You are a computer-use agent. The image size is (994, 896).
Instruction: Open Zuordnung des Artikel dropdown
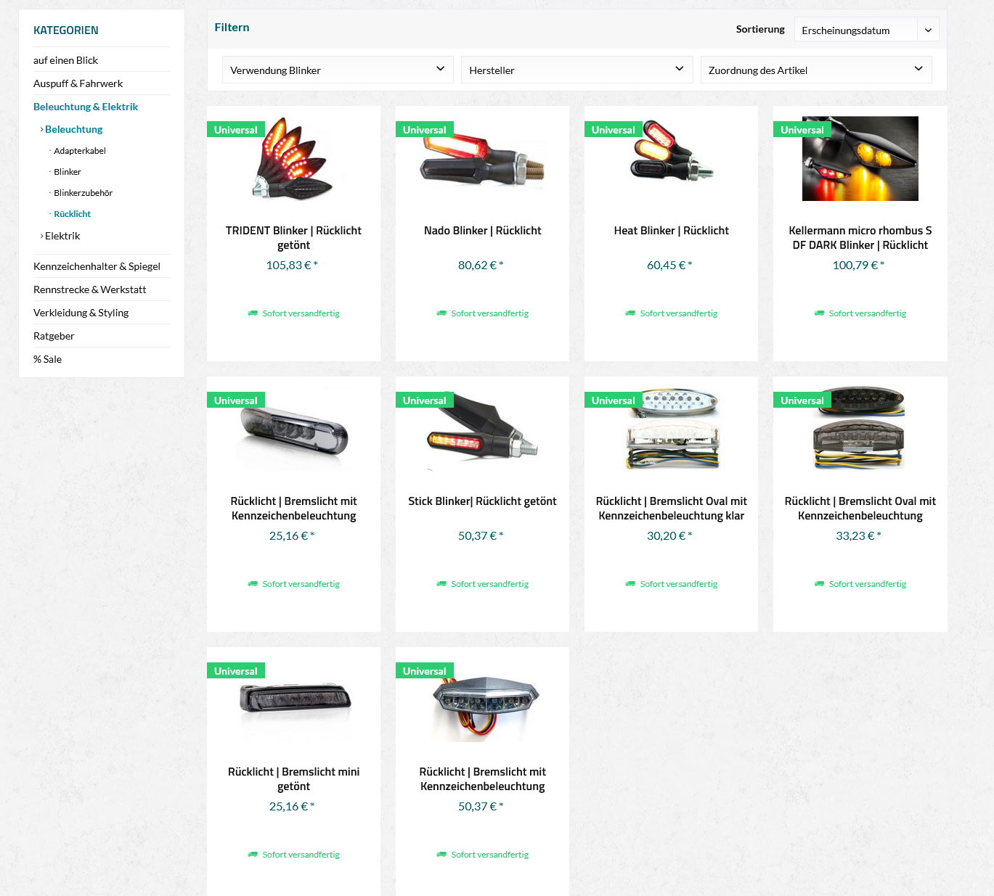pyautogui.click(x=815, y=70)
